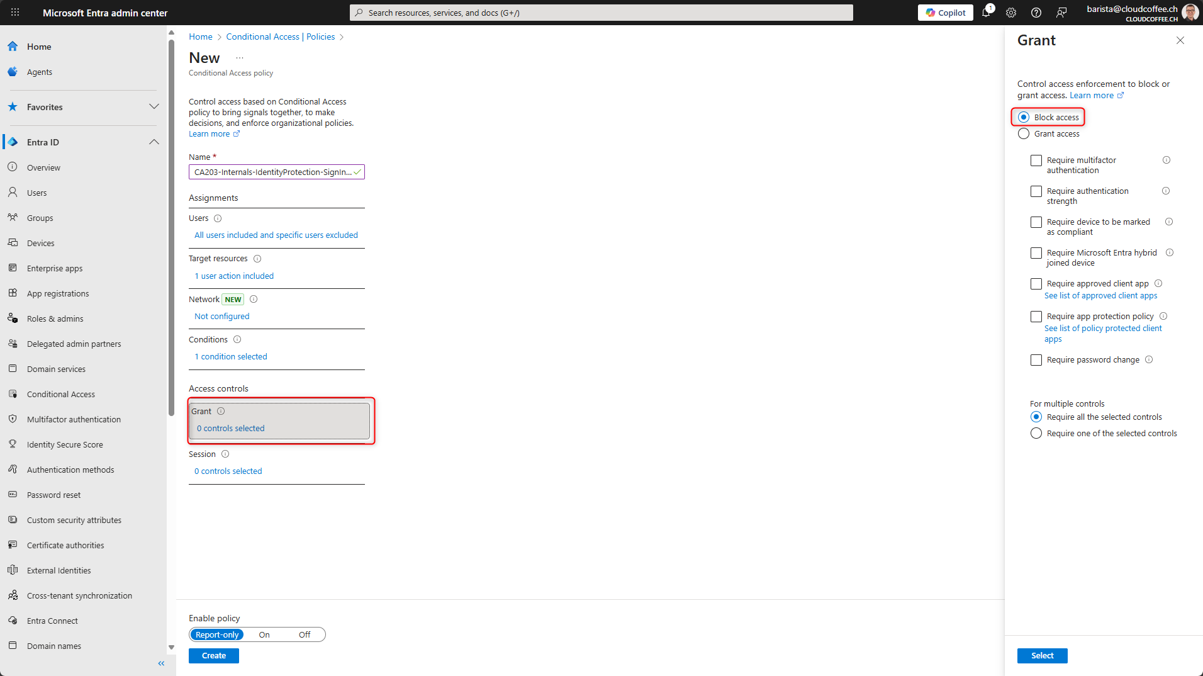The height and width of the screenshot is (676, 1203).
Task: Click the Groups sidebar icon
Action: tap(13, 218)
